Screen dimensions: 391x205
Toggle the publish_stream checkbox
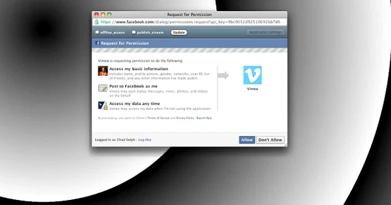tap(133, 32)
